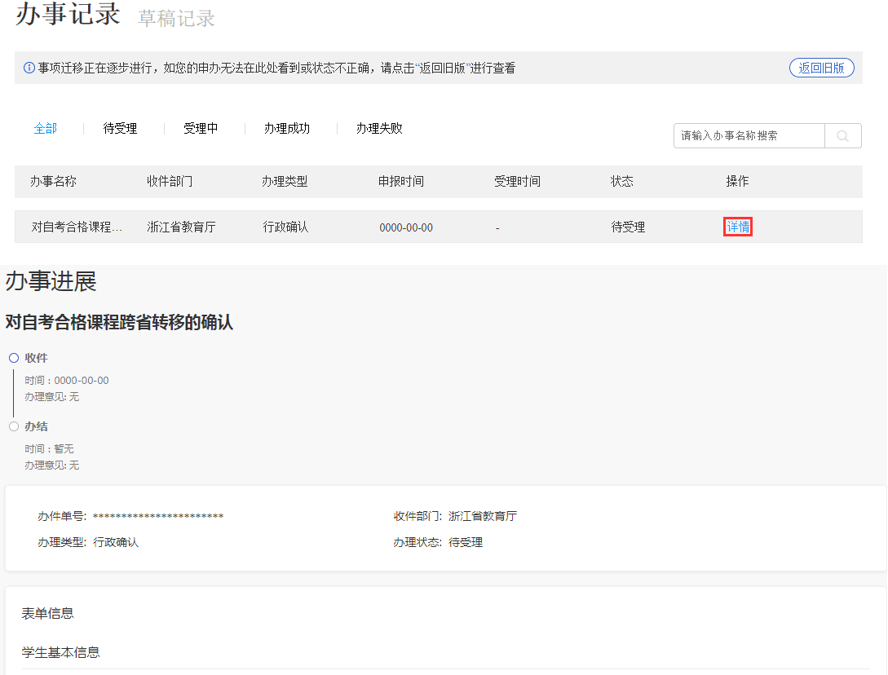888x675 pixels.
Task: Select the 待受理 filter tab
Action: (121, 128)
